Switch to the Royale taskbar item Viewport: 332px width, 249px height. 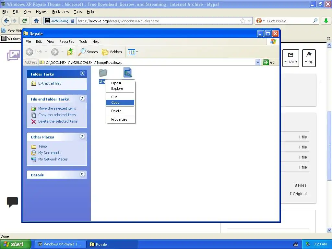(112, 244)
